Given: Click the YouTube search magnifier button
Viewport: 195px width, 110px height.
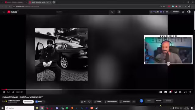Looking at the screenshot, I should [112, 12].
